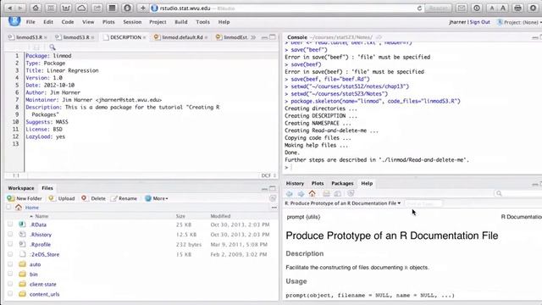Open the iCloud tabs cloud icon
The width and height of the screenshot is (542, 305).
pos(81,8)
